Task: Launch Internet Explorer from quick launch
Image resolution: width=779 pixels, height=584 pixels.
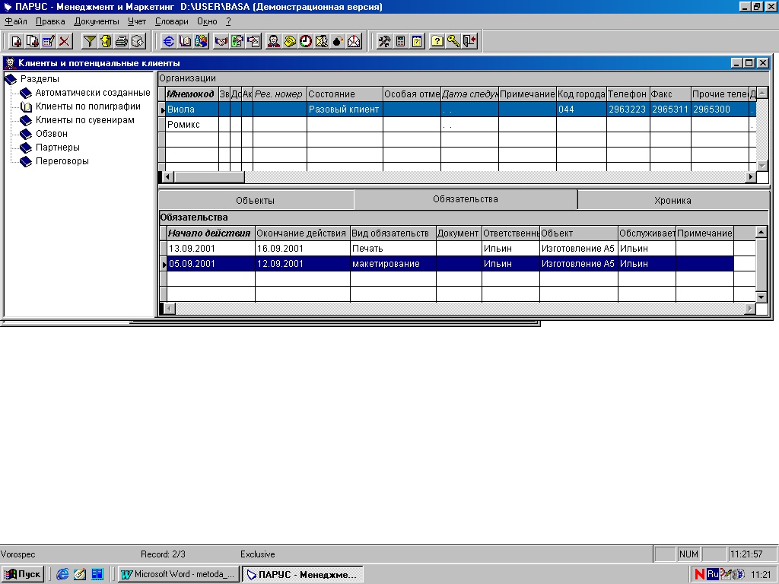Action: point(62,574)
